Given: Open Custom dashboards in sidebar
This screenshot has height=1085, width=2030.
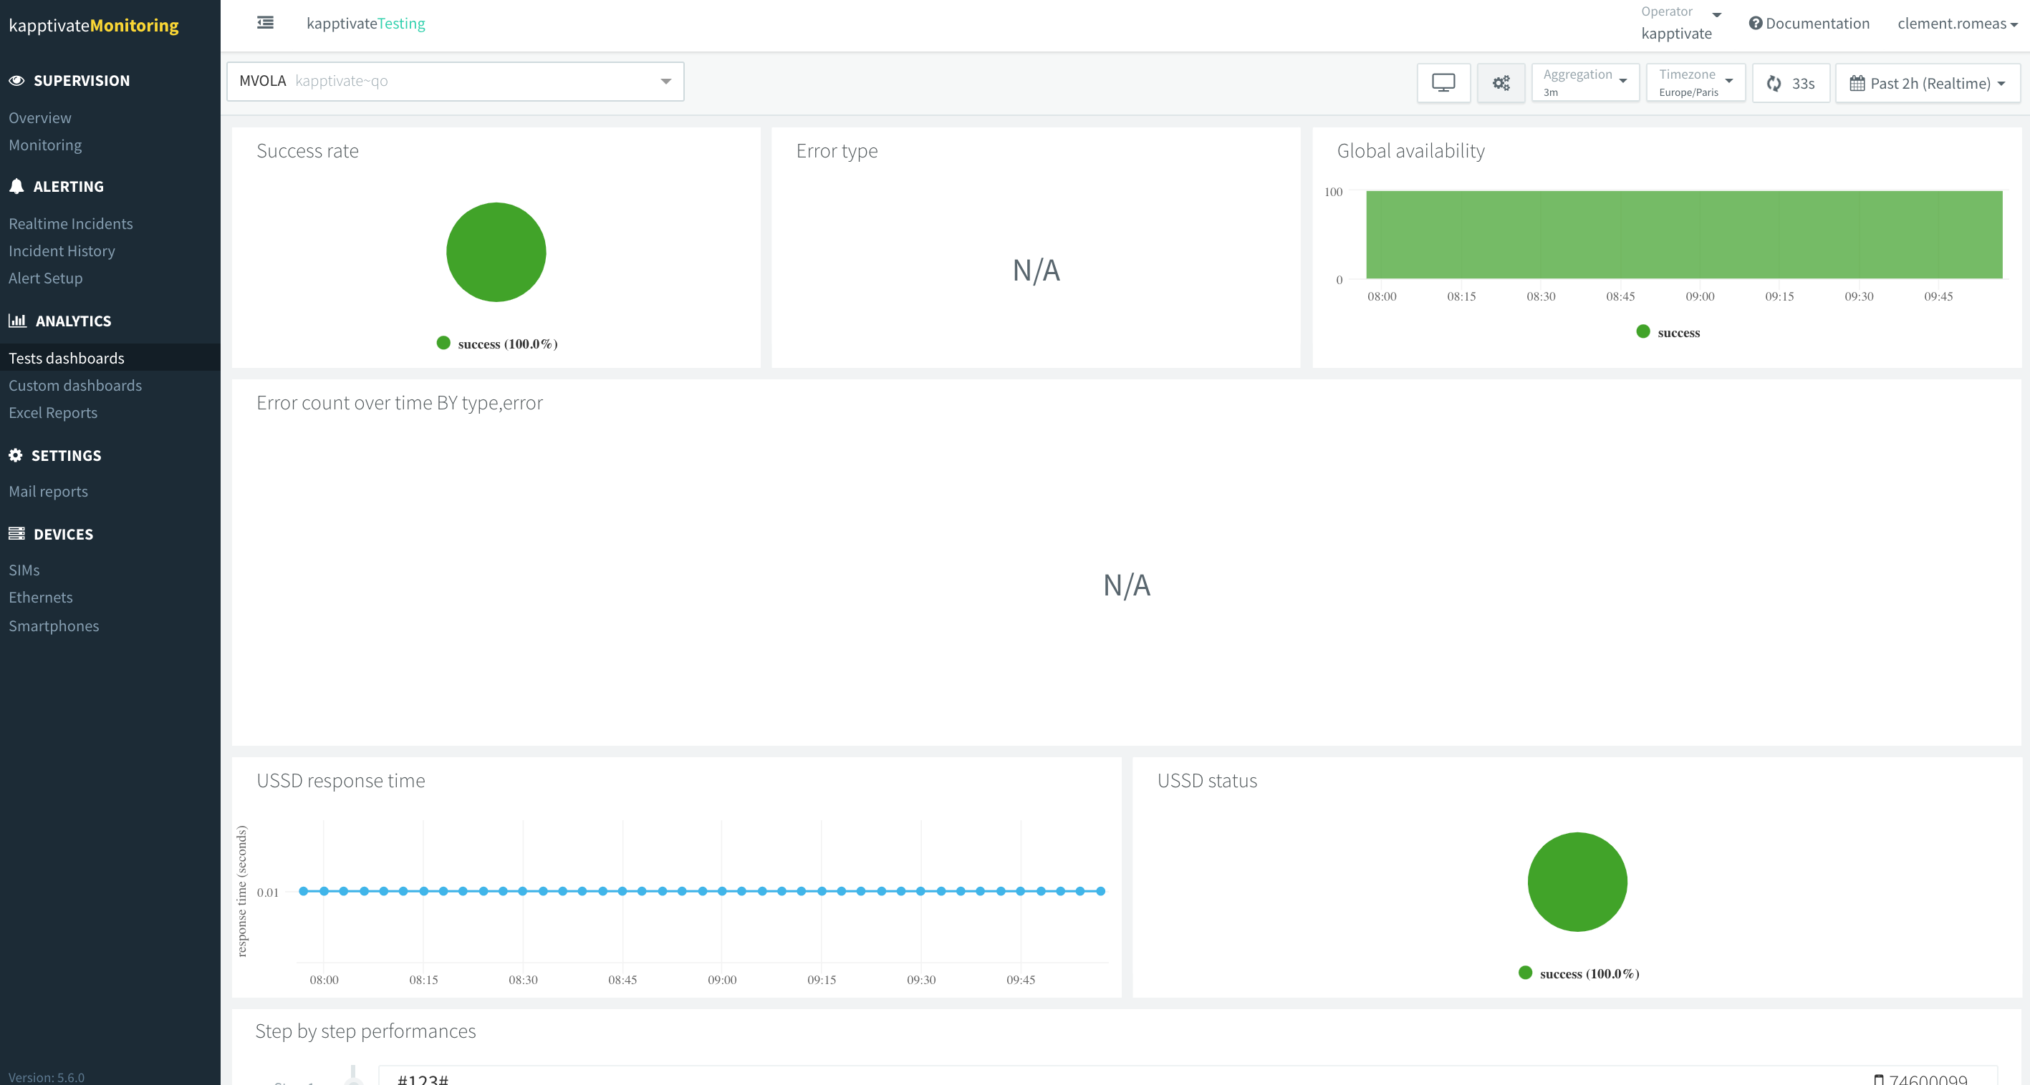Looking at the screenshot, I should coord(76,385).
